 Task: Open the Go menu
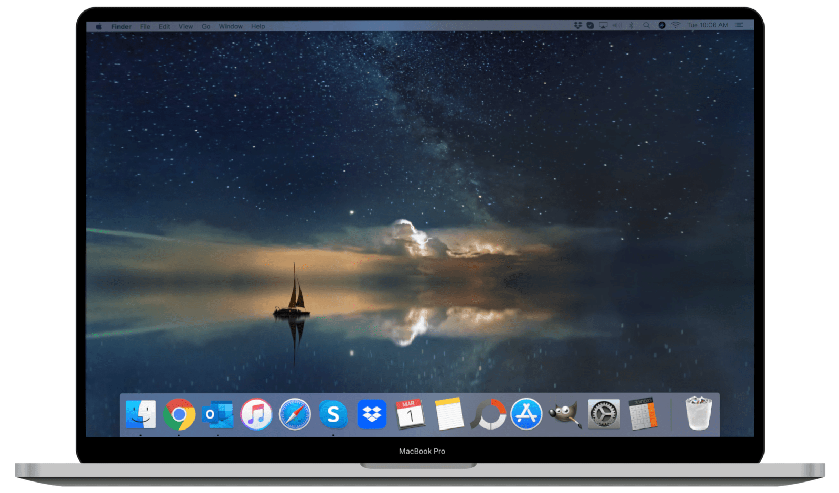[206, 26]
